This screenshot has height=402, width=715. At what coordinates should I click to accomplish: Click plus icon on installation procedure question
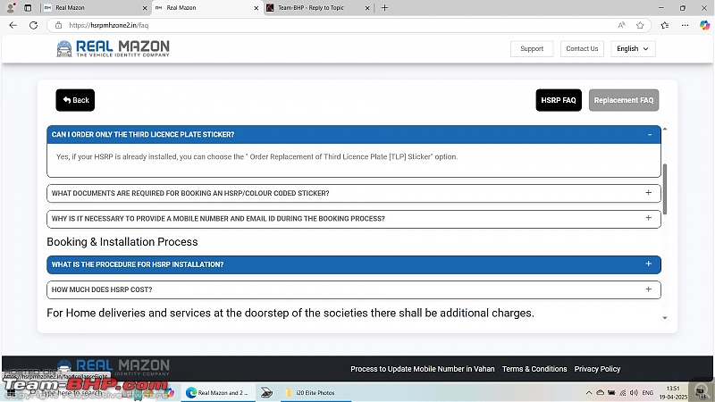[649, 264]
